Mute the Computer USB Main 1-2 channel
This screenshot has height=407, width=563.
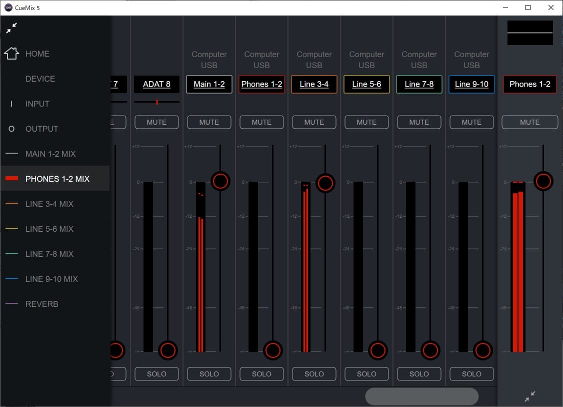pos(209,122)
